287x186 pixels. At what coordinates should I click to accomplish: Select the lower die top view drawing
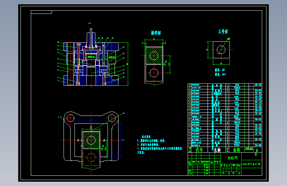(91, 141)
